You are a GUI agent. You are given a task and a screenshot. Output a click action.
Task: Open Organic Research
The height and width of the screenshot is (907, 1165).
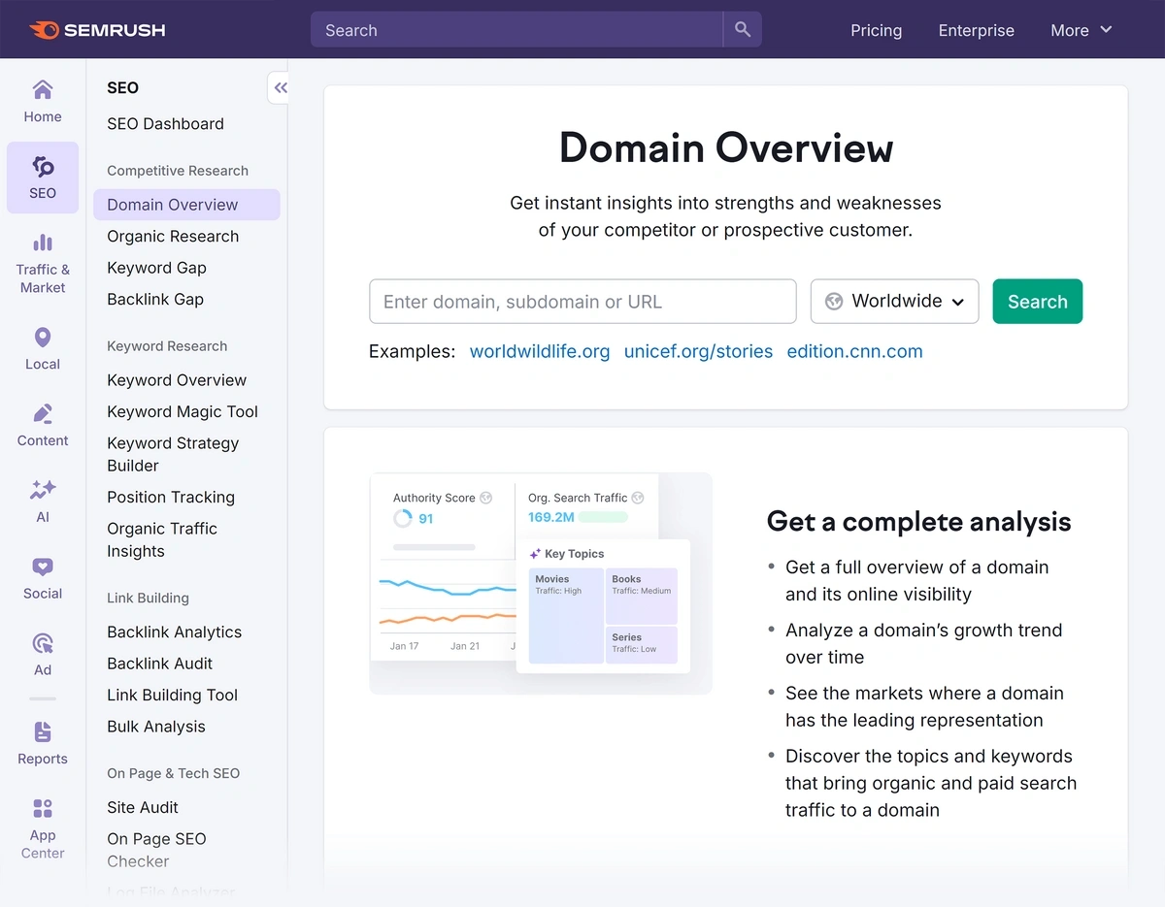click(173, 237)
